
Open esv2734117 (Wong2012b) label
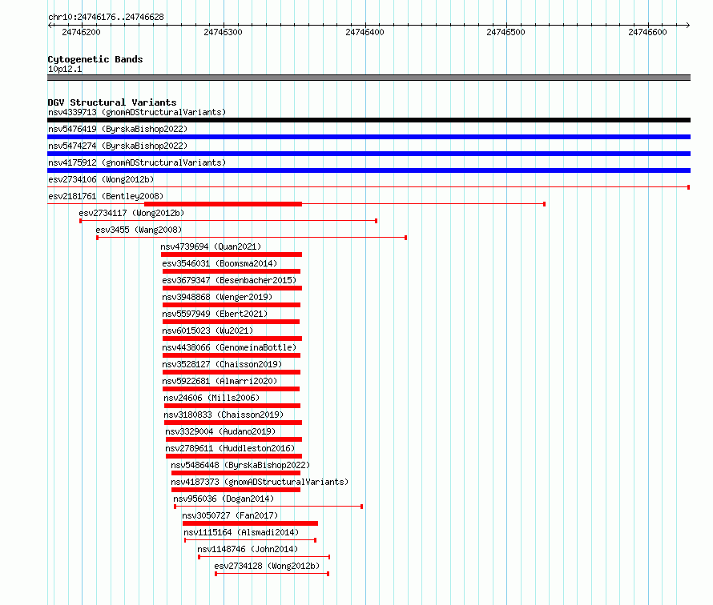[131, 213]
